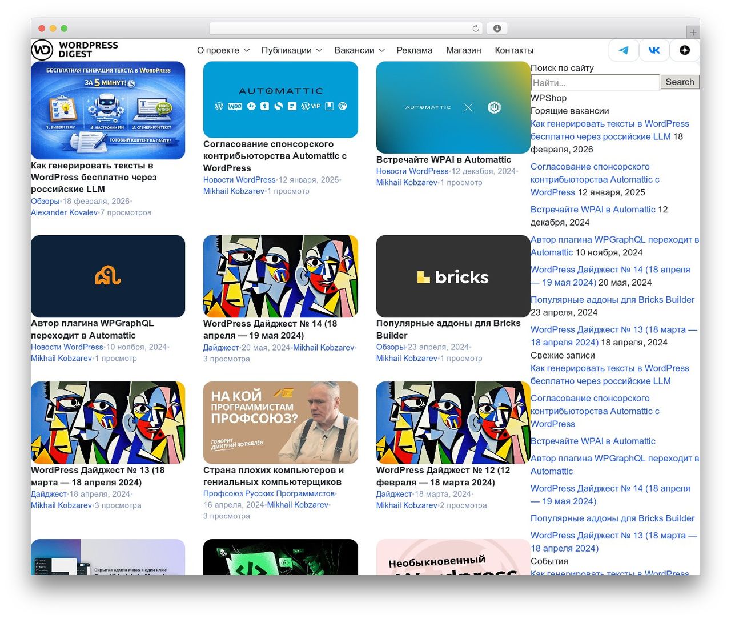This screenshot has width=731, height=619.
Task: Open the На кой программистам профсоюз thumbnail
Action: (280, 423)
